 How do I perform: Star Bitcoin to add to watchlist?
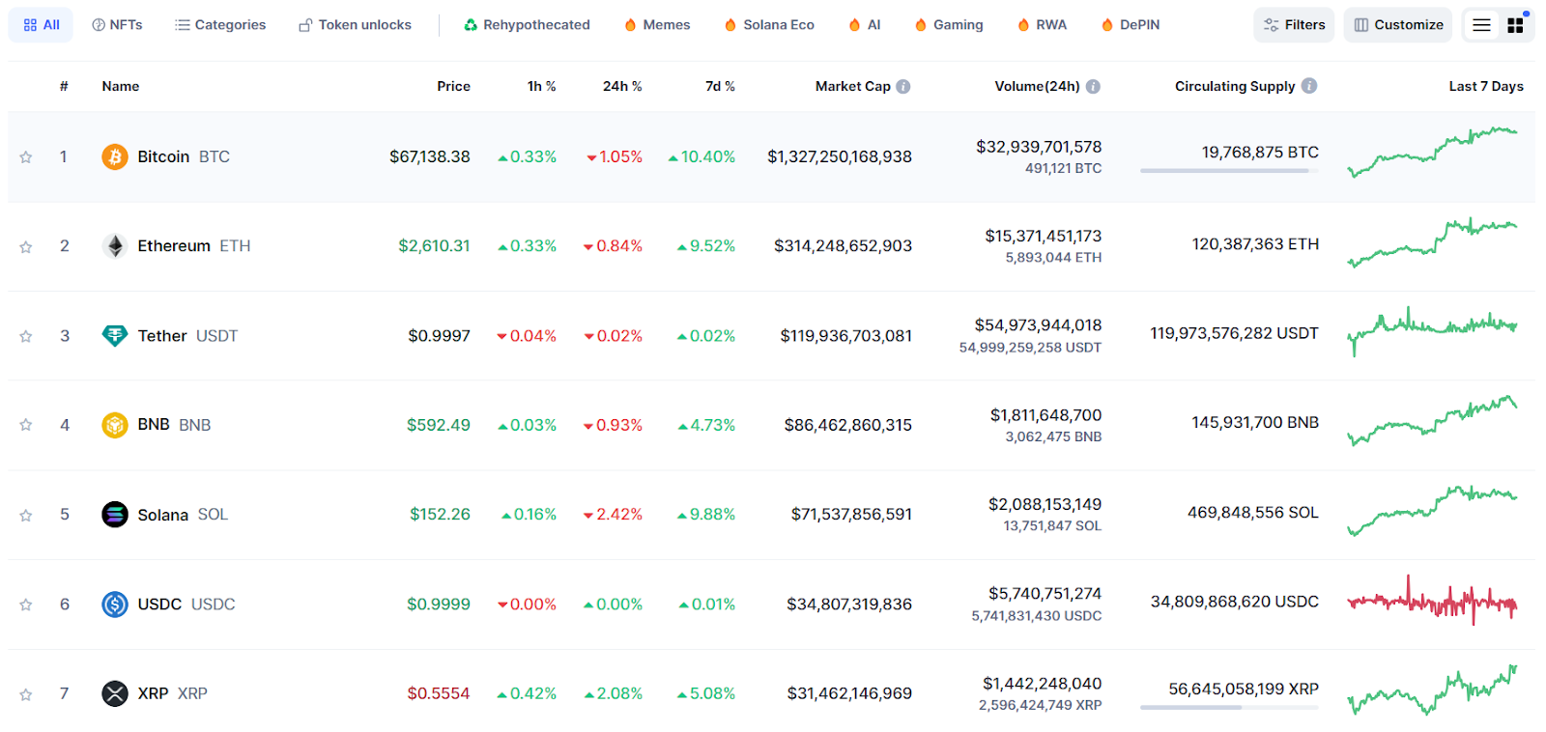(x=26, y=157)
